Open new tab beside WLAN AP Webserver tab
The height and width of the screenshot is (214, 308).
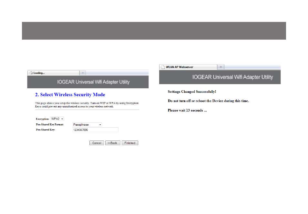coord(221,67)
